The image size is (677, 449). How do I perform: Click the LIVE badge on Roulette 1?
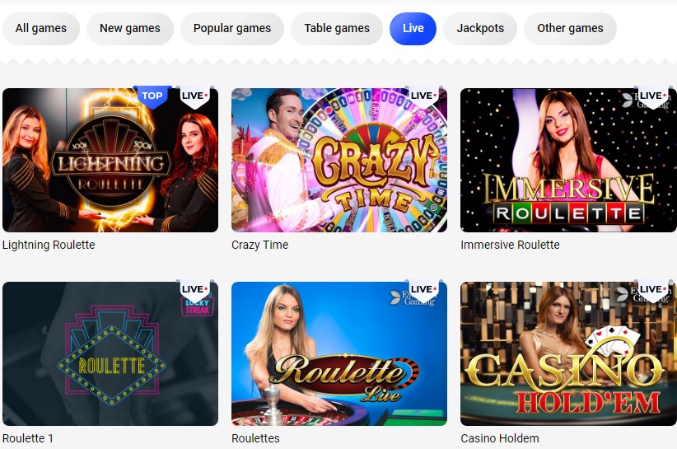[194, 290]
